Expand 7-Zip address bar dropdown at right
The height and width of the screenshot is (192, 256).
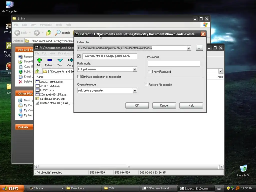(x=220, y=71)
